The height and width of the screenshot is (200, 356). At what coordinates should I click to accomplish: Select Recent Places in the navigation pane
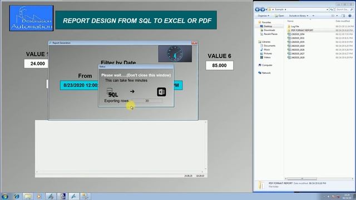click(x=270, y=34)
